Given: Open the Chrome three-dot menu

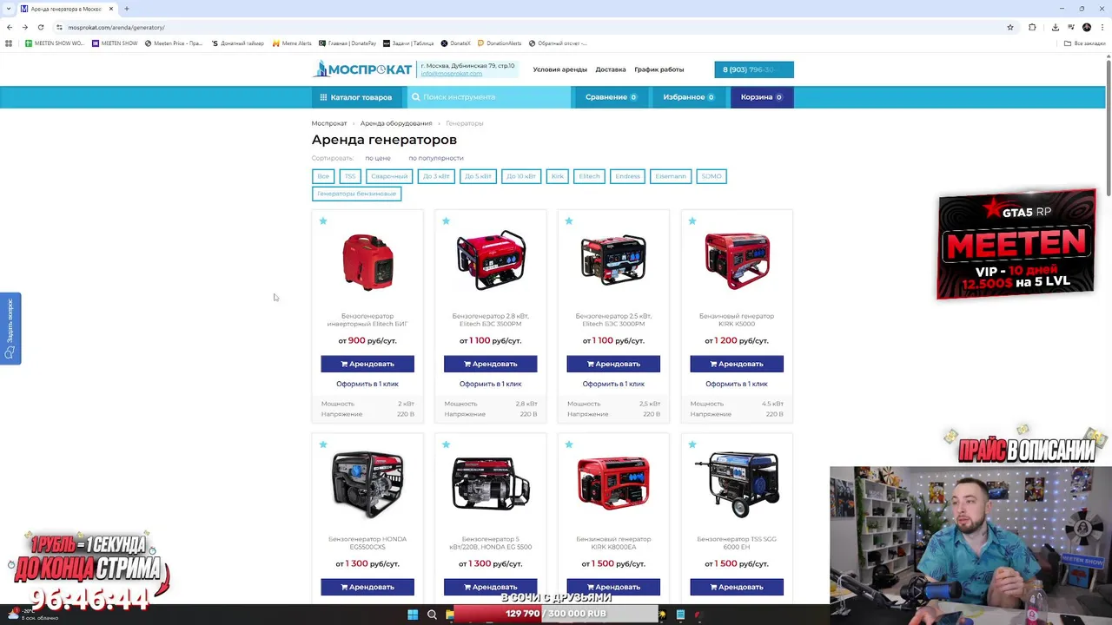Looking at the screenshot, I should pyautogui.click(x=1102, y=27).
